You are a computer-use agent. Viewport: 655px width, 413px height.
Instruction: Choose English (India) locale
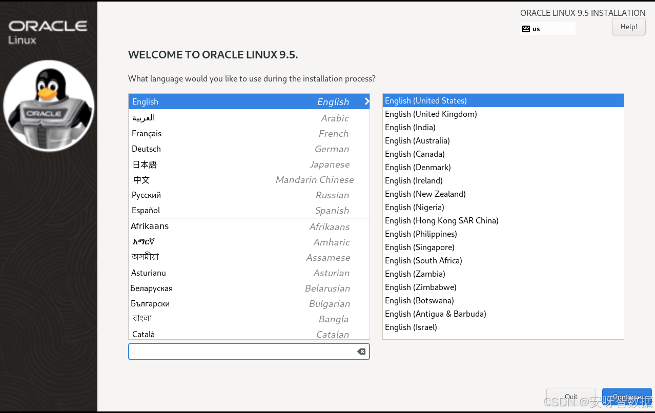(503, 127)
